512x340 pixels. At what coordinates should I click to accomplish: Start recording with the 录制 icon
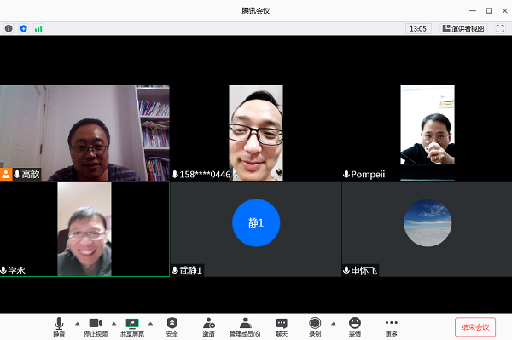(315, 327)
